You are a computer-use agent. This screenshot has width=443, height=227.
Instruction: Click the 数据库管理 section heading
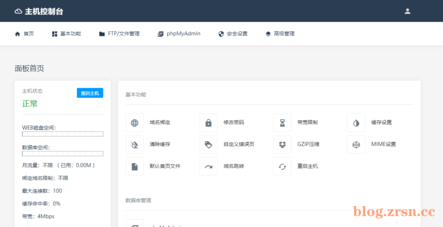pyautogui.click(x=138, y=200)
